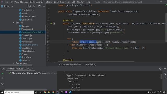Open File Explorer from taskbar
Screen dimensions: 167x94
pyautogui.click(x=49, y=92)
